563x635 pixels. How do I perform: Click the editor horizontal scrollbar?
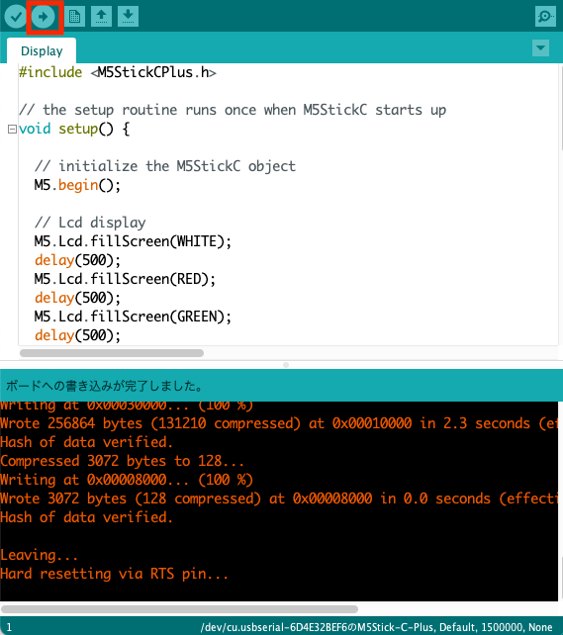click(112, 353)
